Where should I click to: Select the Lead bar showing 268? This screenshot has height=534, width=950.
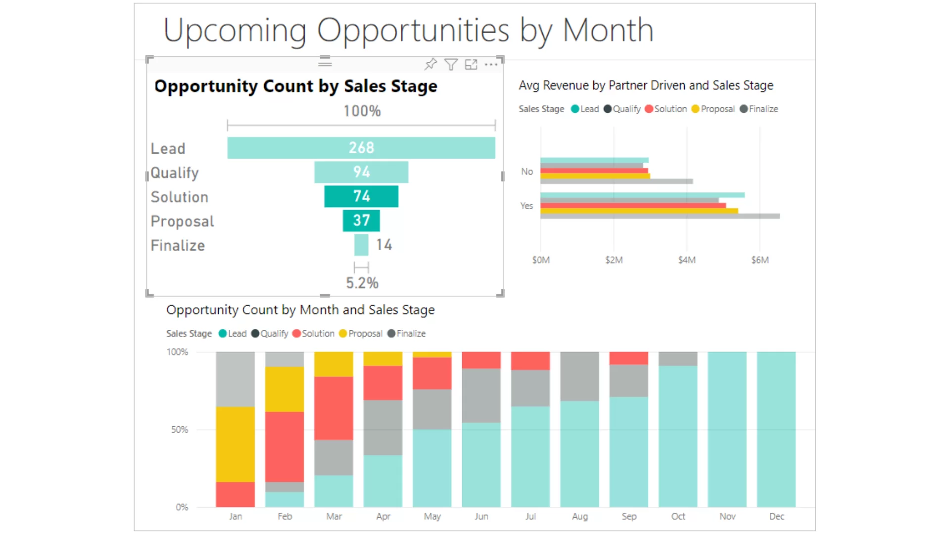point(361,148)
